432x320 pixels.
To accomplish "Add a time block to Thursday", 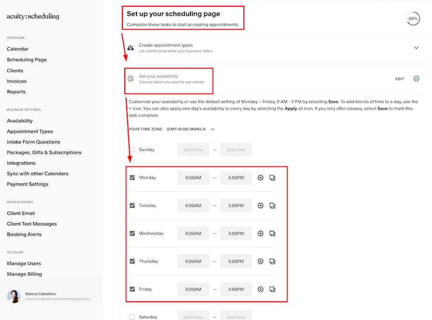I will coord(261,261).
